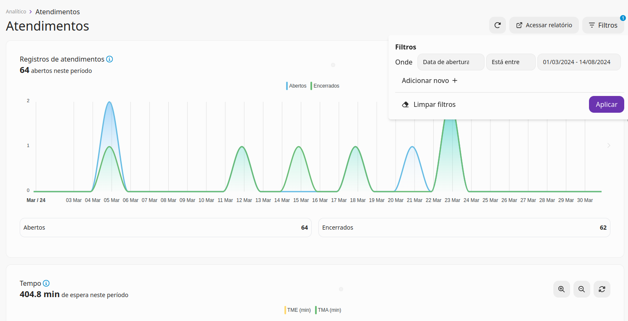Screen dimensions: 628x321
Task: Click the zoom out magnifier icon
Action: point(582,289)
